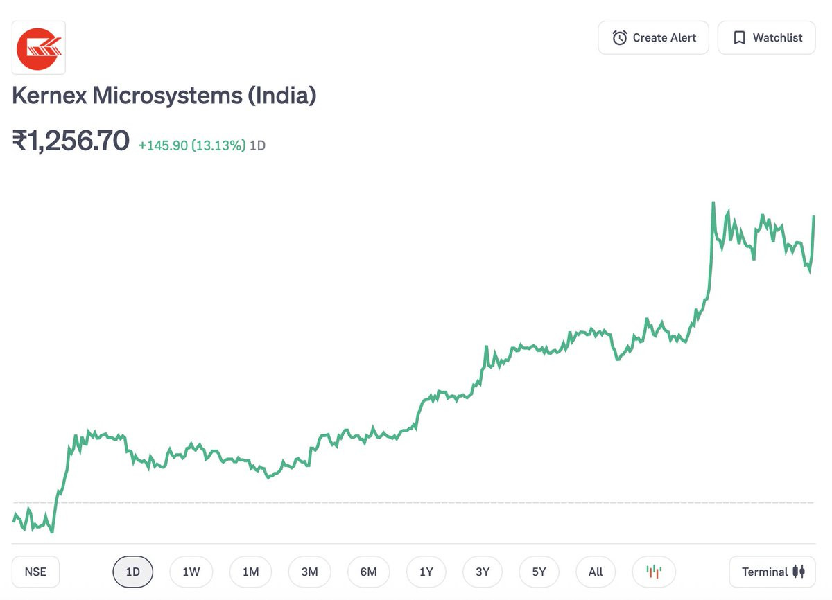This screenshot has height=600, width=832.
Task: Switch chart to 1M range
Action: pos(250,572)
